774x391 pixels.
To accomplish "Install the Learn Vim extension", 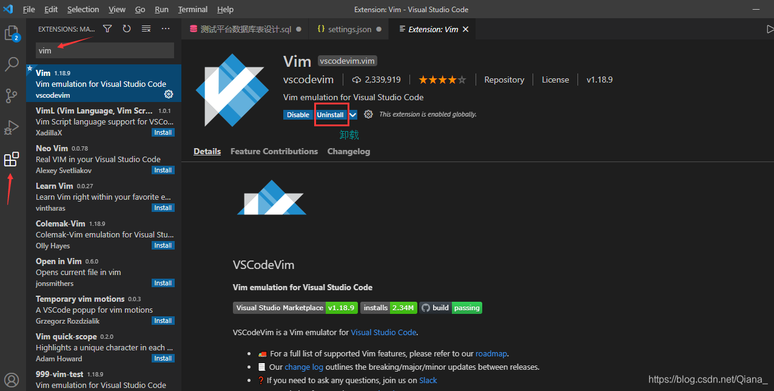I will click(163, 208).
